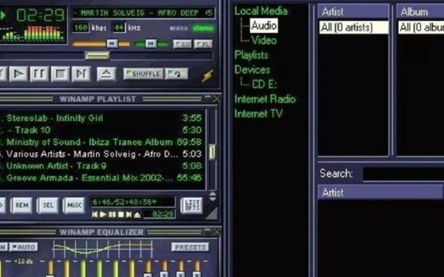Click the main Play button

click(x=18, y=74)
